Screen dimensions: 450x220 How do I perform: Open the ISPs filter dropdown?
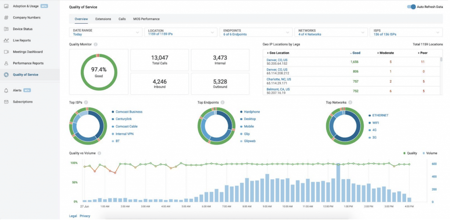click(406, 32)
